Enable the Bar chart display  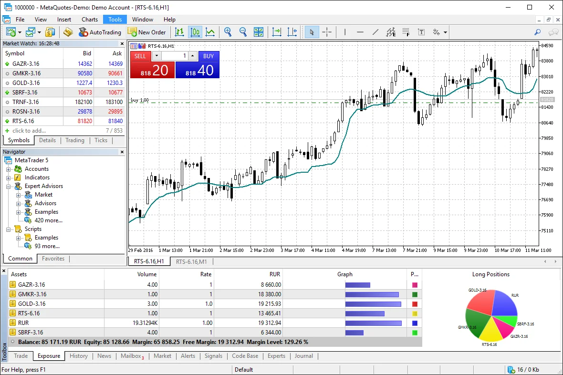(180, 32)
